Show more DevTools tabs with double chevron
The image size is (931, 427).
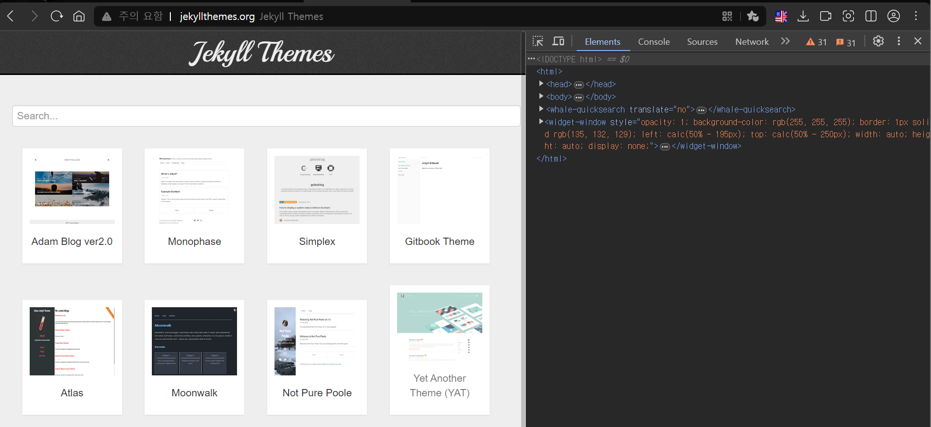coord(785,41)
